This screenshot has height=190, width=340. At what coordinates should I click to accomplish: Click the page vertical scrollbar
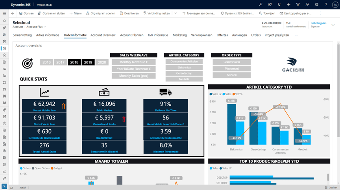(338, 90)
